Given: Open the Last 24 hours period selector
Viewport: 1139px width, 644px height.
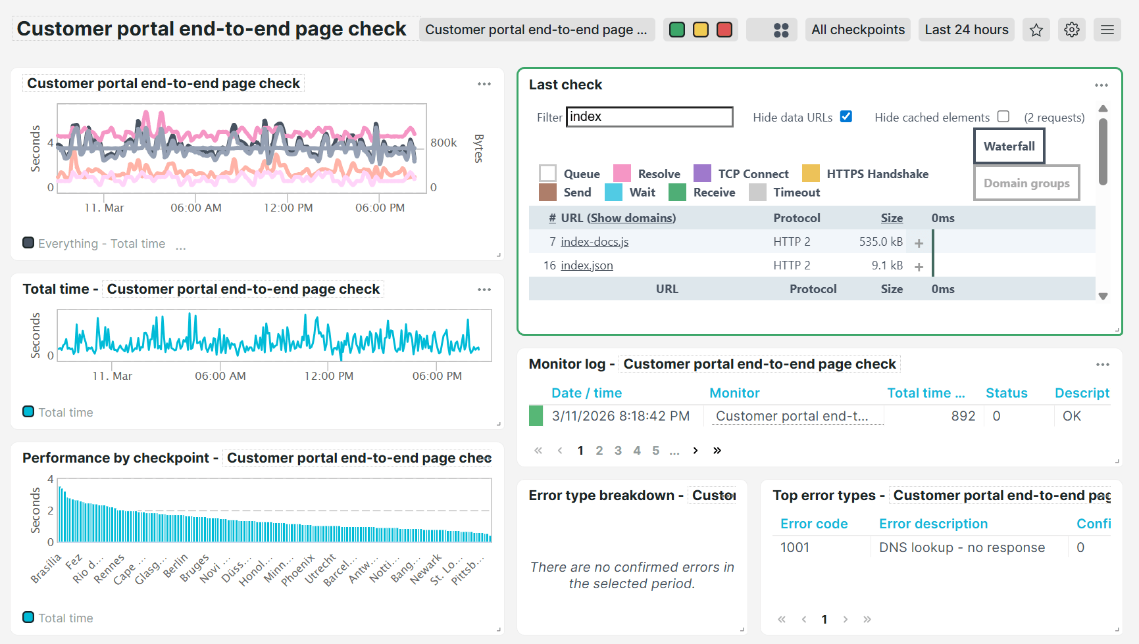Looking at the screenshot, I should coord(966,29).
